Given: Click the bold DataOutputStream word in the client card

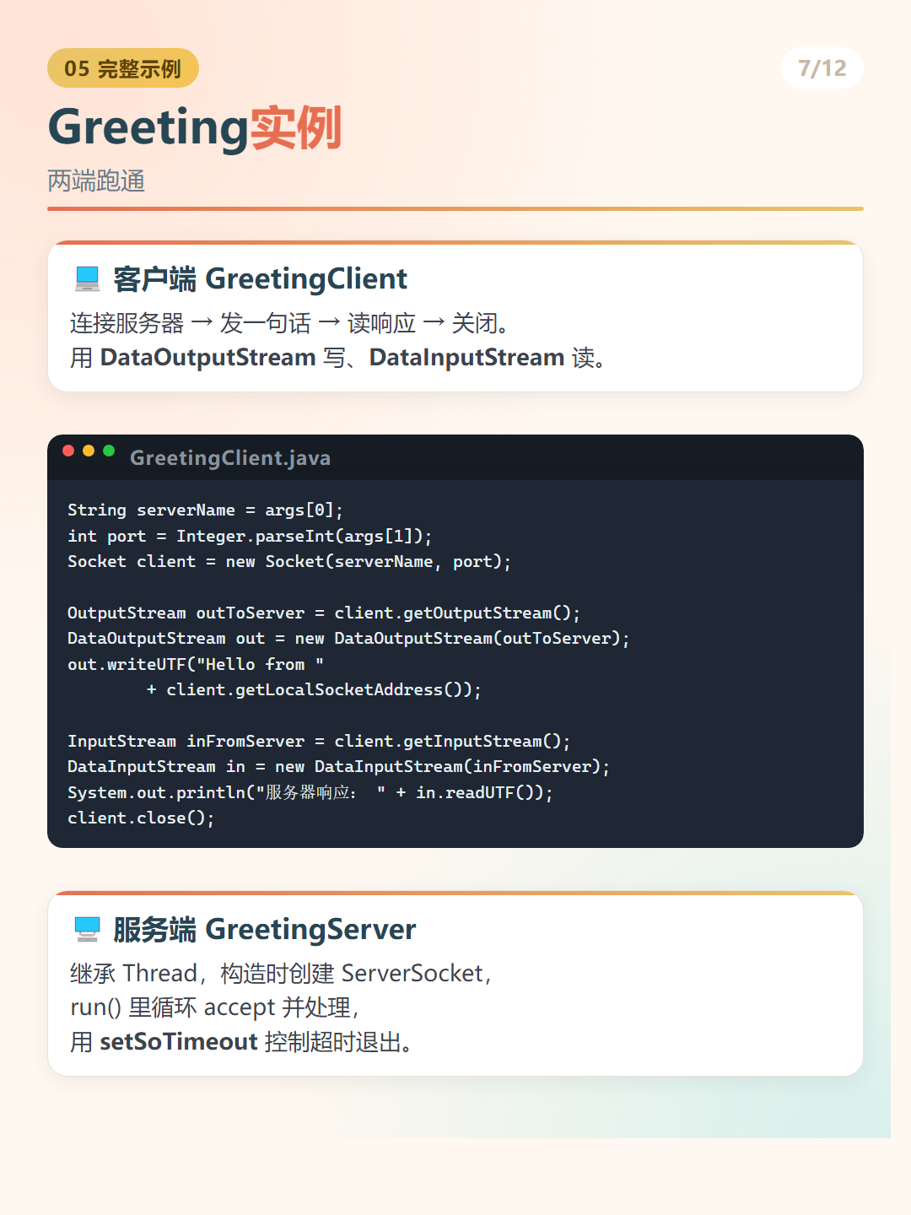Looking at the screenshot, I should point(208,358).
